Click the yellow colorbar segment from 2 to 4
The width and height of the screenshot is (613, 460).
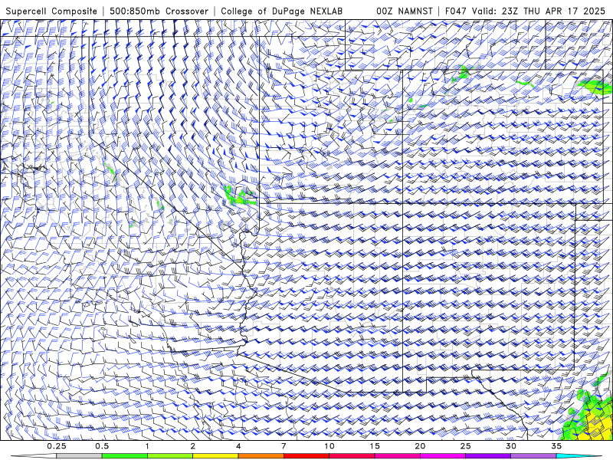coord(215,456)
